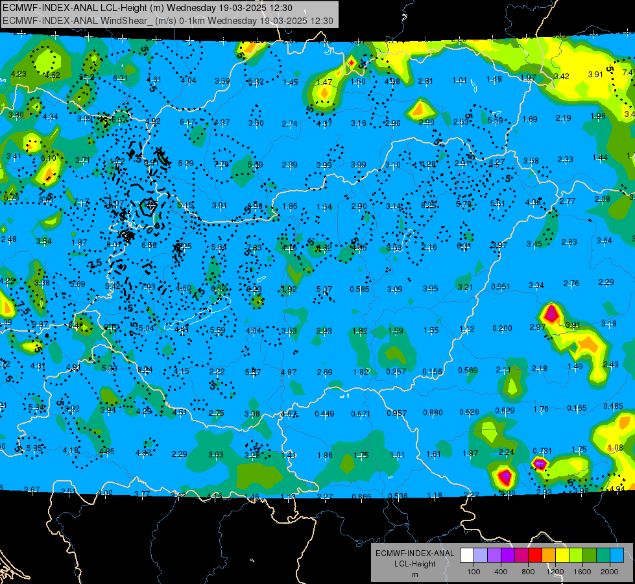Click the 0.485 wind shear value

613,406
